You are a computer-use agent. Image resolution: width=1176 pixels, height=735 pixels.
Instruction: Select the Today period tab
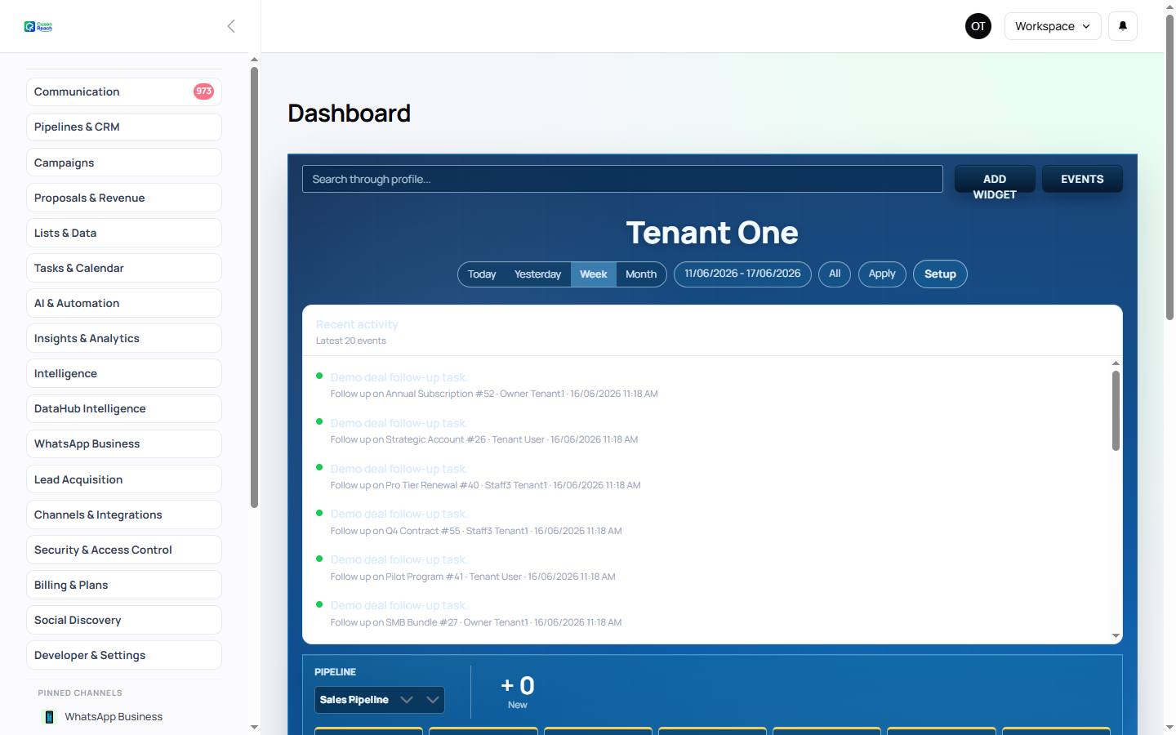(x=482, y=274)
